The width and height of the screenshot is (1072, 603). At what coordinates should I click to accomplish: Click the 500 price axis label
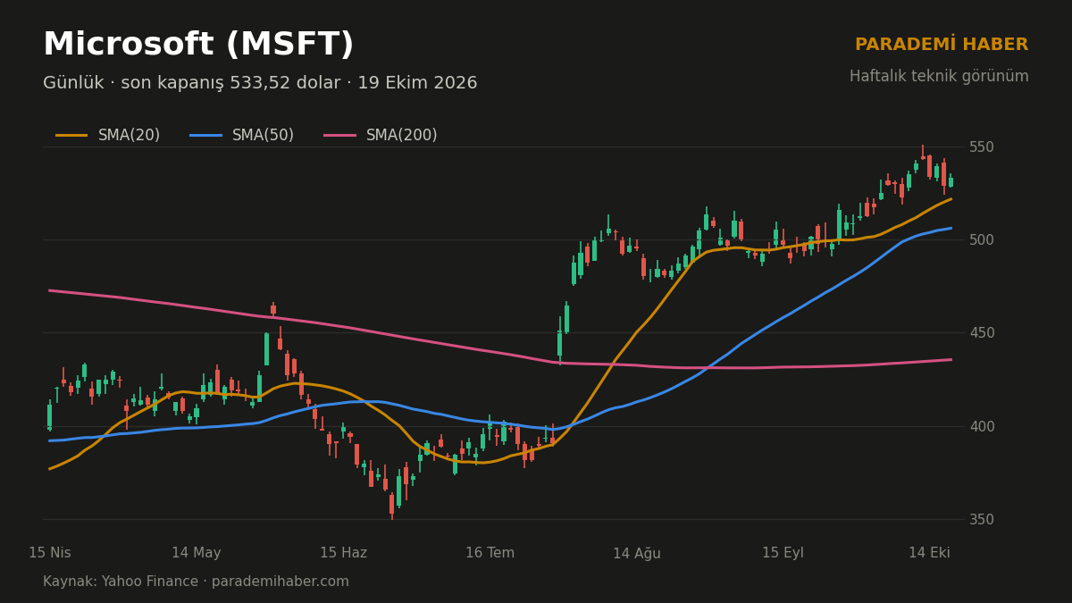pyautogui.click(x=982, y=239)
